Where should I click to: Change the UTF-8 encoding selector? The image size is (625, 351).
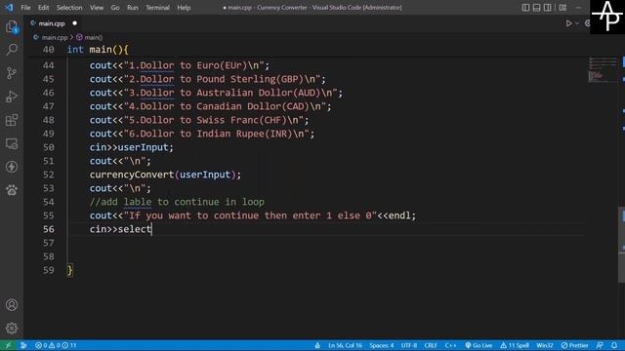(409, 345)
